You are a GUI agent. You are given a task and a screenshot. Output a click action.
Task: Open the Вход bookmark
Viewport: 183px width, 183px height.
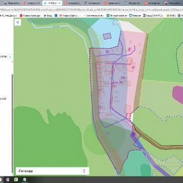(48, 16)
